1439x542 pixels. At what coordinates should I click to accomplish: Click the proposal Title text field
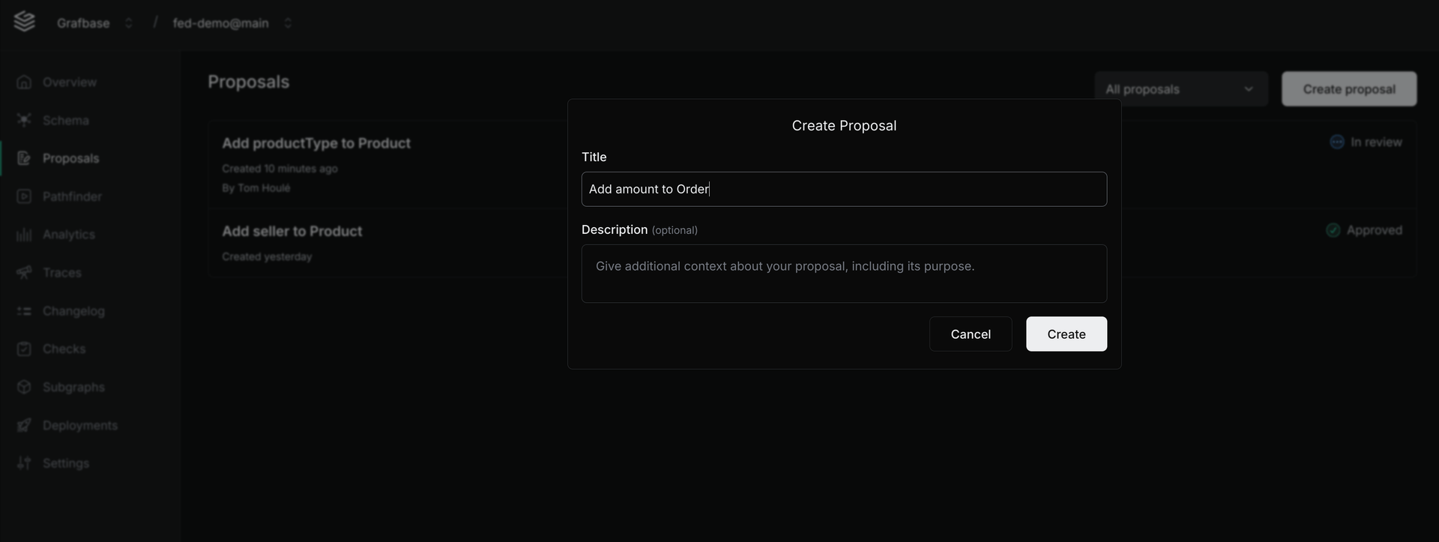tap(844, 189)
